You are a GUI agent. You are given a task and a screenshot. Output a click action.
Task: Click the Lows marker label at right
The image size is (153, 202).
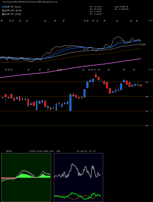coord(151,69)
